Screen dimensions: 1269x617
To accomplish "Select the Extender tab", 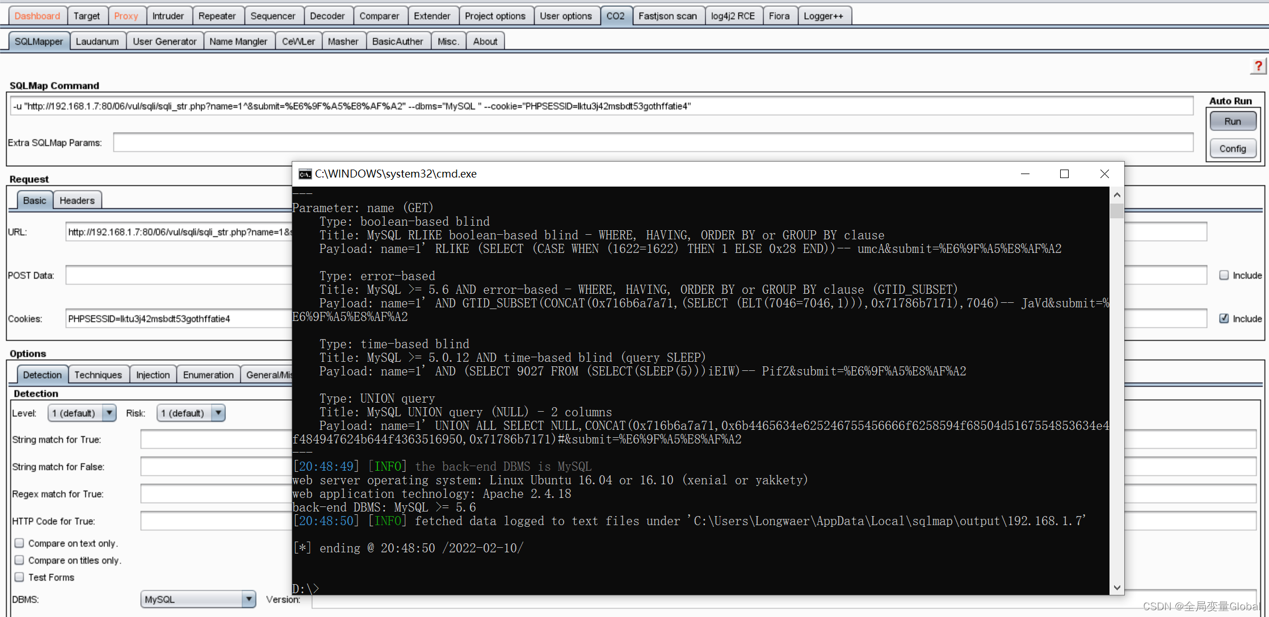I will click(x=432, y=16).
